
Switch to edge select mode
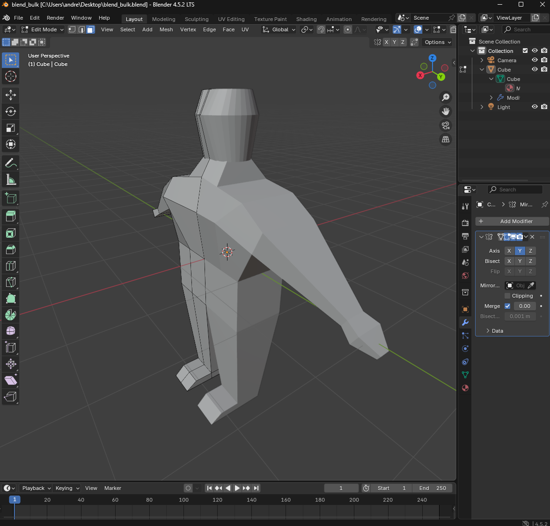(81, 29)
